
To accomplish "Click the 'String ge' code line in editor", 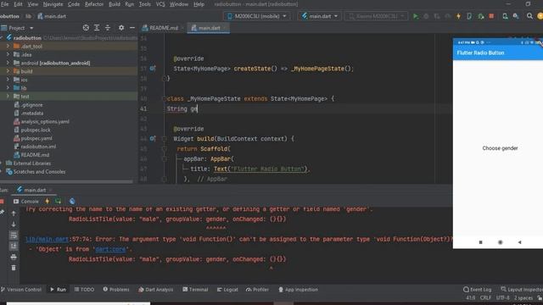I will pyautogui.click(x=182, y=108).
